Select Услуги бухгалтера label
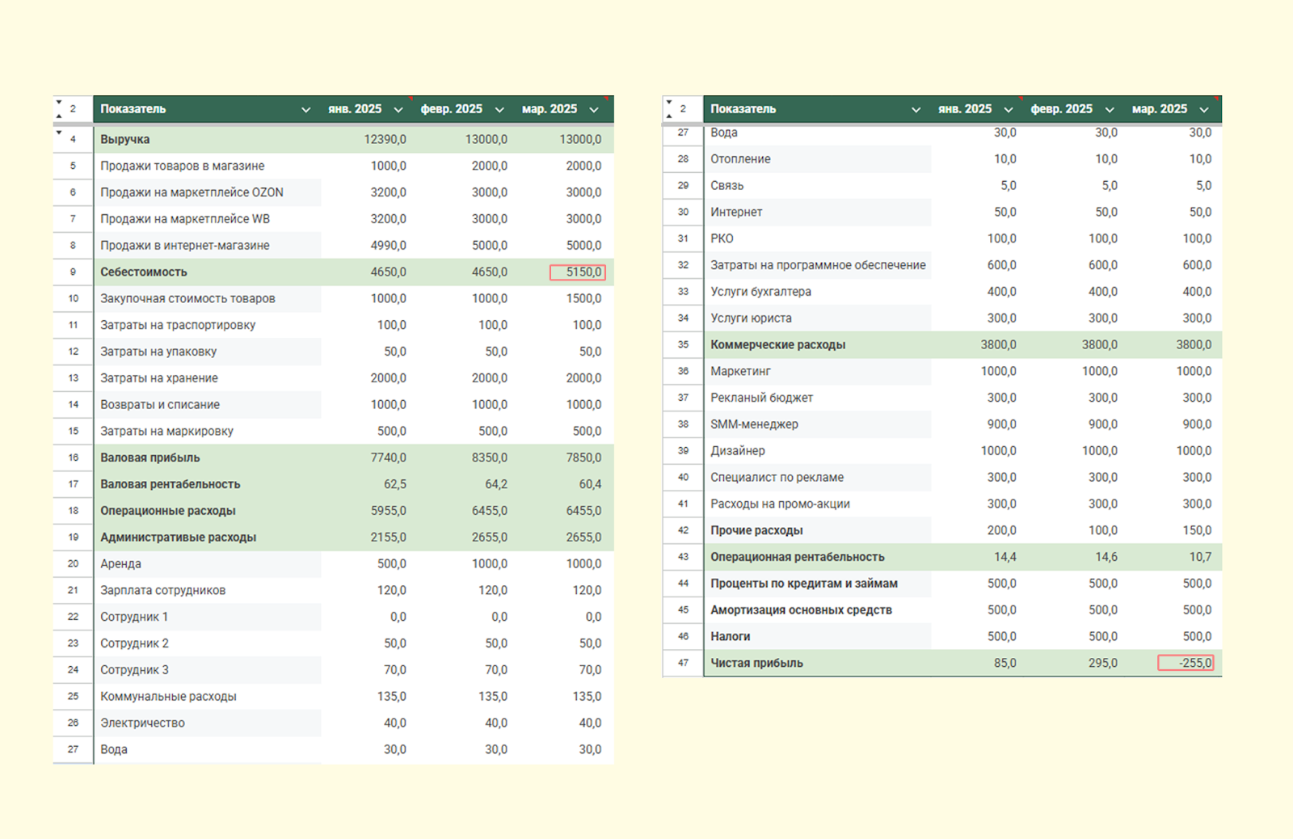 761,292
